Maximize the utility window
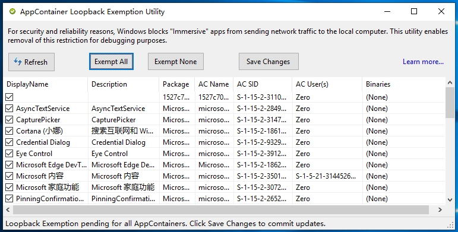This screenshot has height=232, width=458. coord(414,11)
